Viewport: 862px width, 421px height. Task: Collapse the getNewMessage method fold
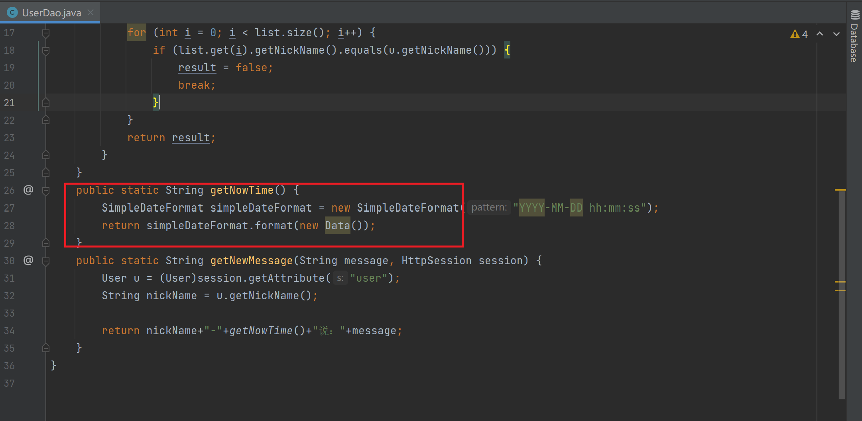(x=45, y=261)
